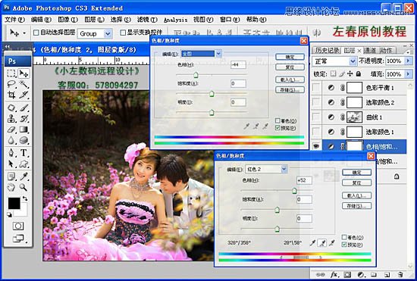Open the 滤镜 menu
The image size is (417, 281).
point(147,20)
